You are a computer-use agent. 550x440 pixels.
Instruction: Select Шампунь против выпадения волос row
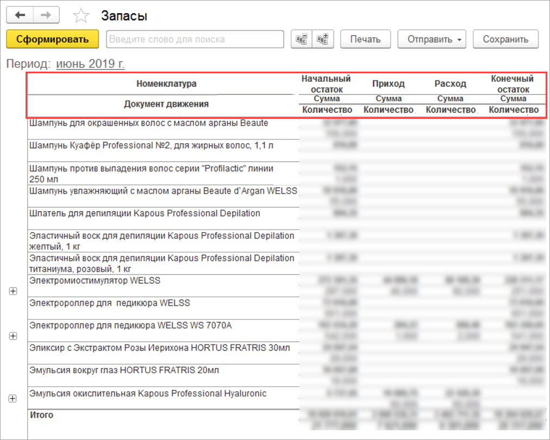click(164, 173)
